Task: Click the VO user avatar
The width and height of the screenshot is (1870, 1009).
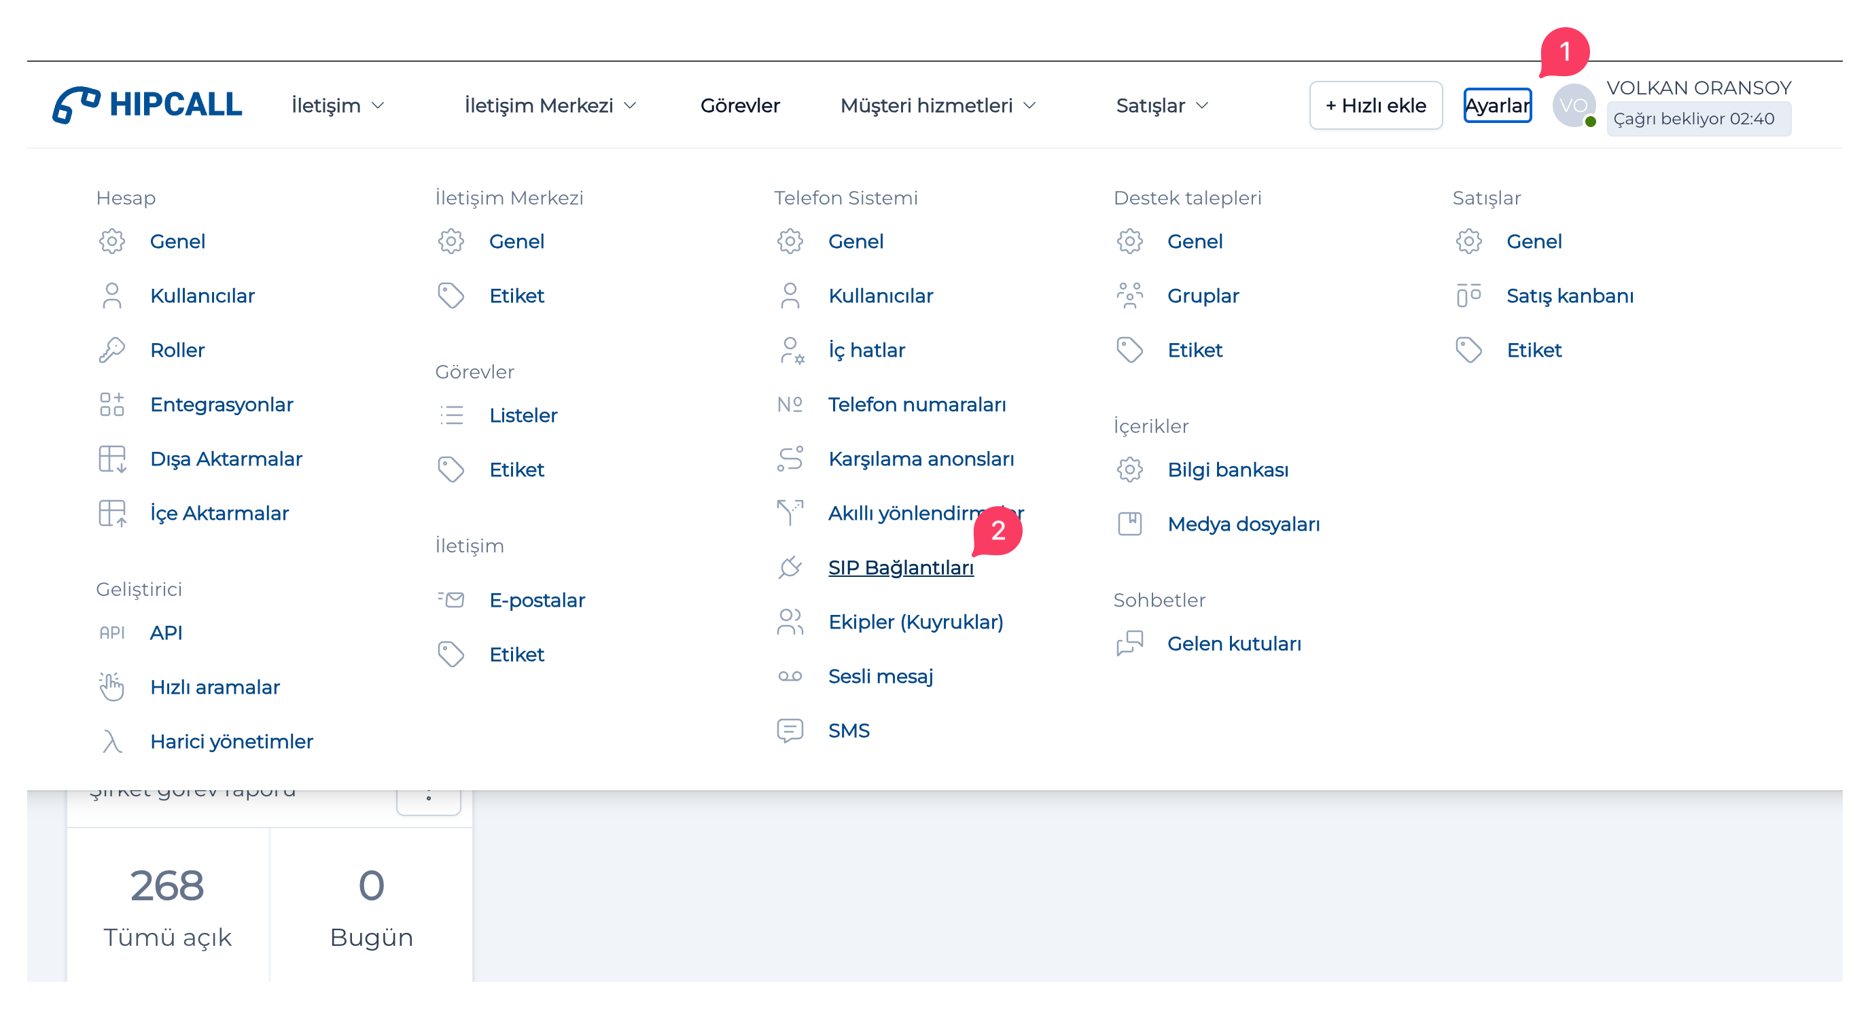Action: (x=1572, y=105)
